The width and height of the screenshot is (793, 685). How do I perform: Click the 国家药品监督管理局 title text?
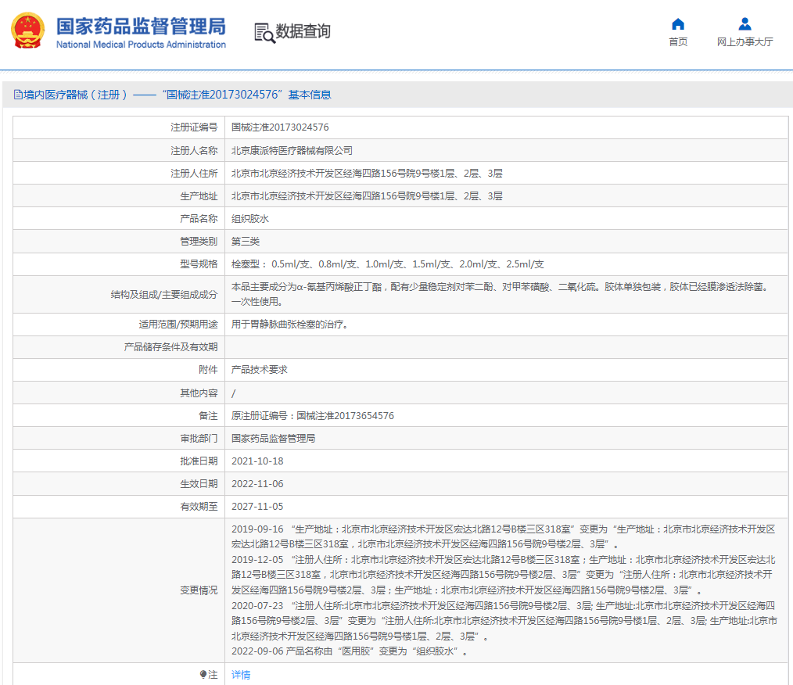(141, 26)
